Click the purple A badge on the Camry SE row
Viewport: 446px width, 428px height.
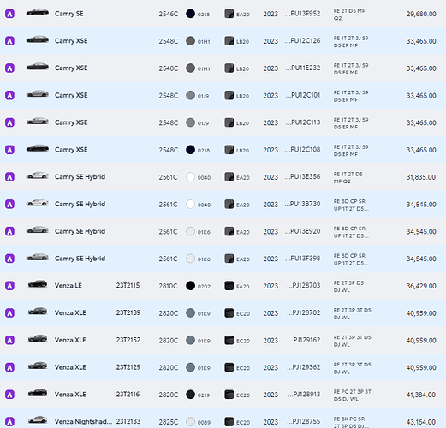[9, 14]
